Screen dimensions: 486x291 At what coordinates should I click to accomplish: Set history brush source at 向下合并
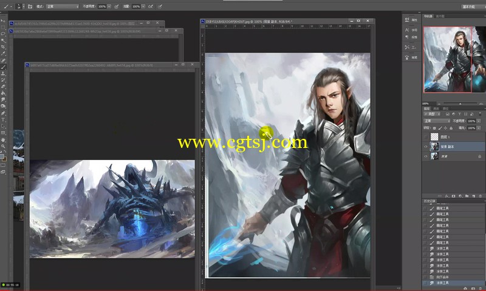click(425, 277)
